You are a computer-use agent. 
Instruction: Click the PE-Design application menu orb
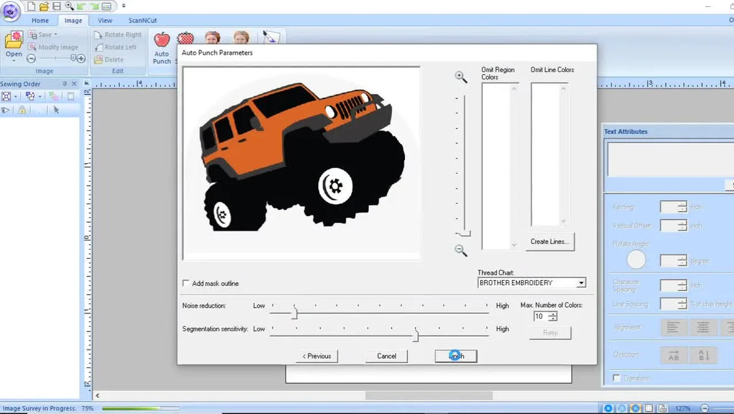(x=10, y=11)
